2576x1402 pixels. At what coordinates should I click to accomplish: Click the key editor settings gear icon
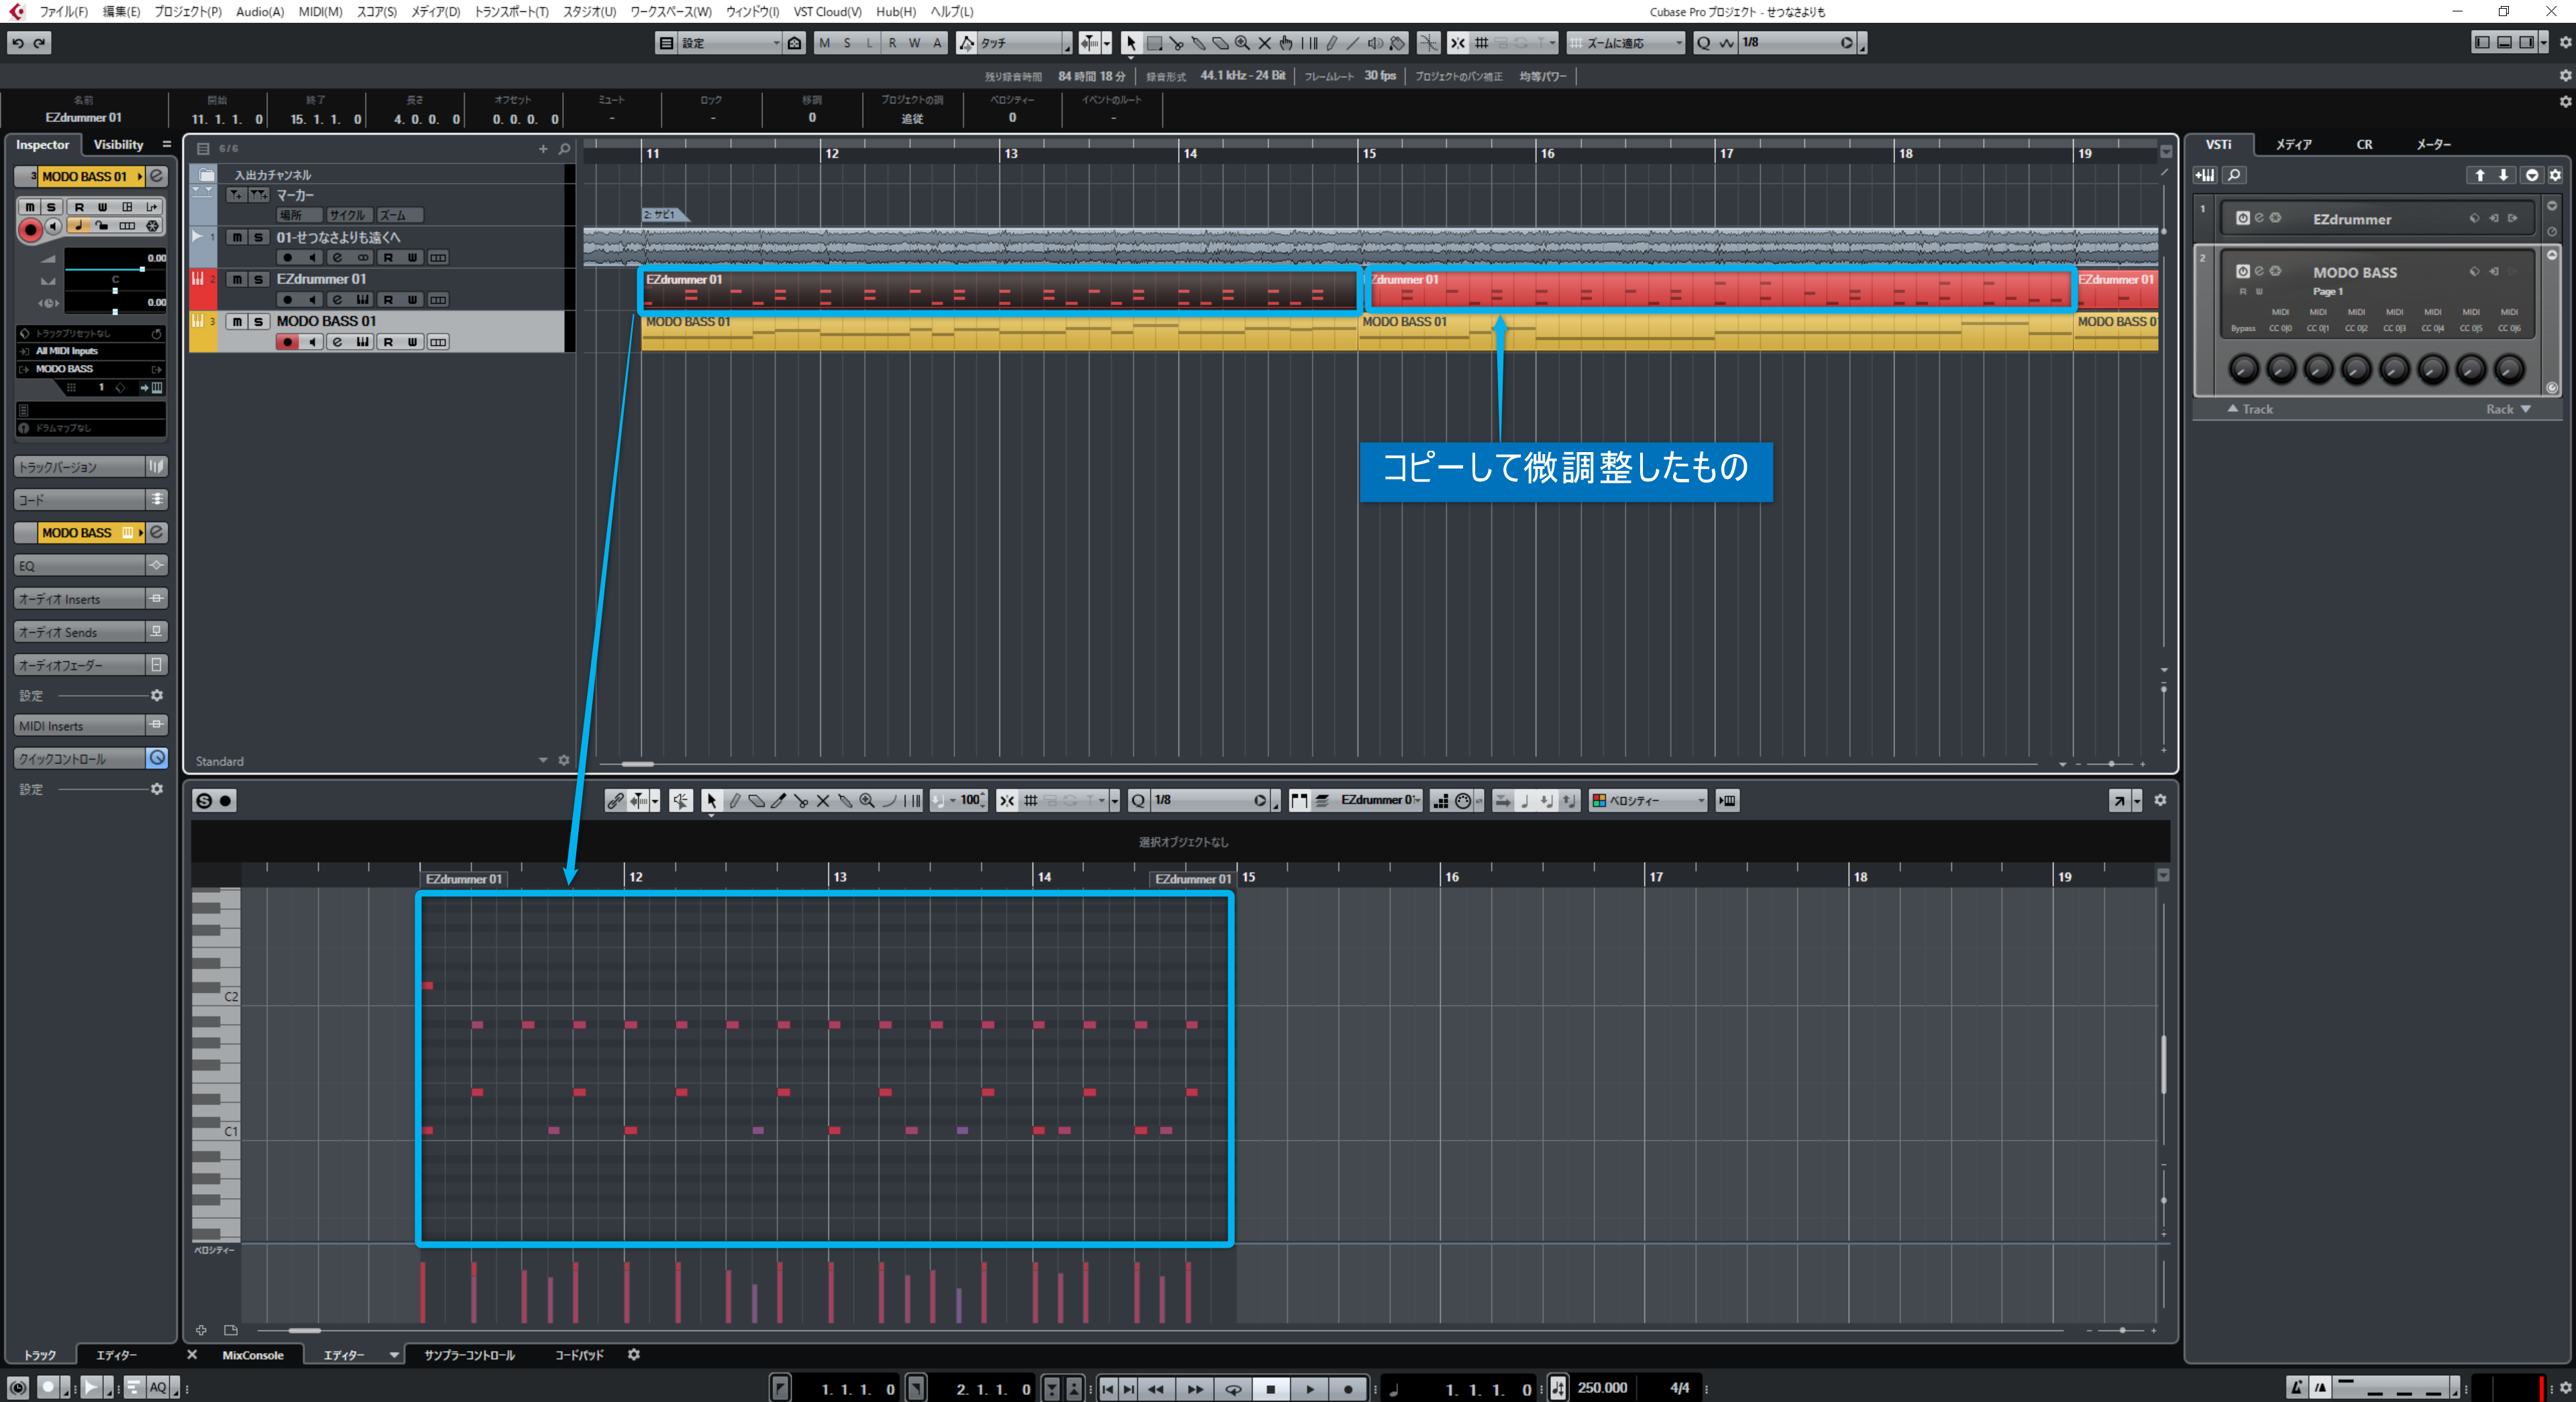(2160, 800)
